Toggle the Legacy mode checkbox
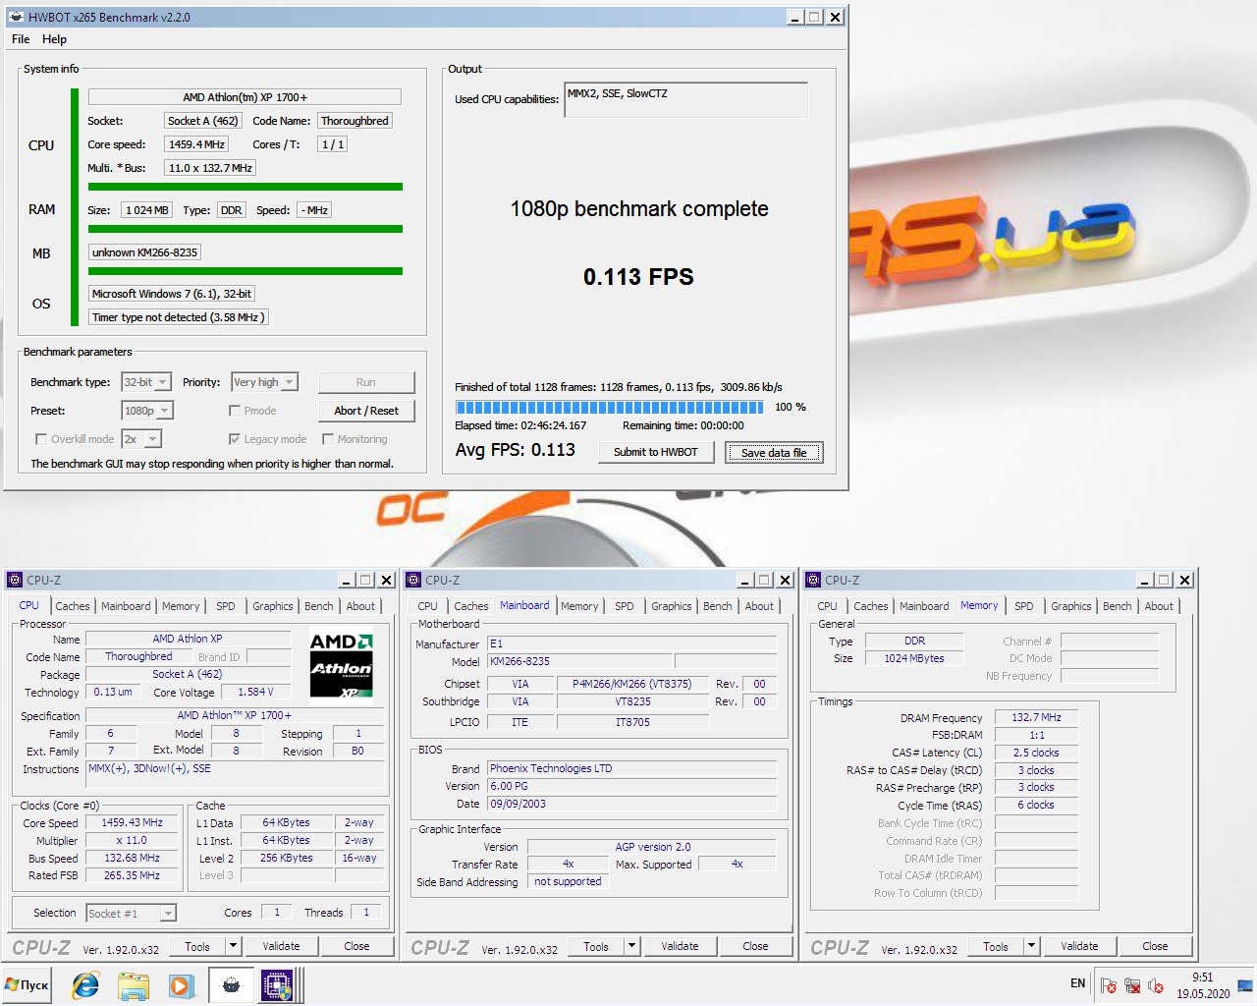This screenshot has height=1006, width=1257. click(x=235, y=439)
